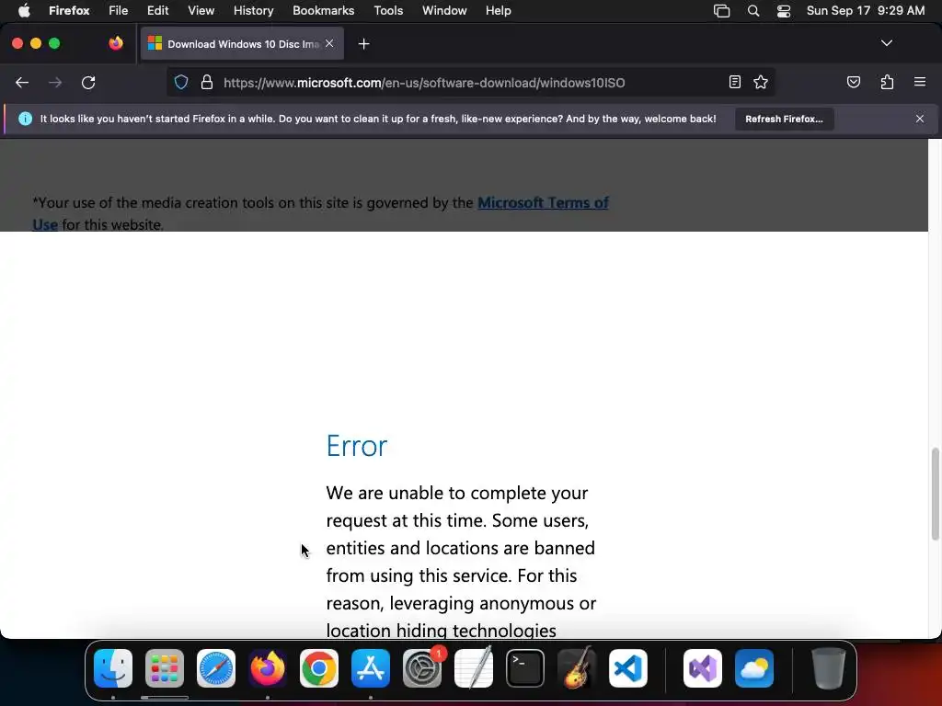Click the Error heading text
This screenshot has width=942, height=706.
click(x=357, y=446)
